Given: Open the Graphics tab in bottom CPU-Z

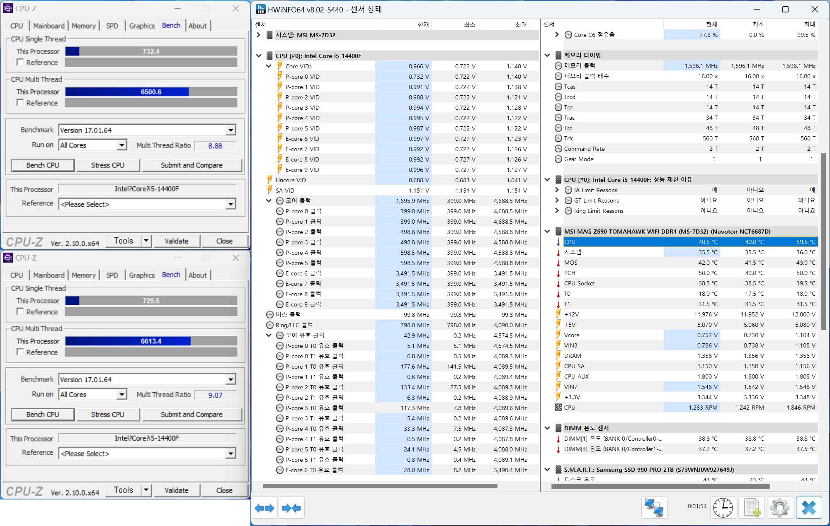Looking at the screenshot, I should click(x=142, y=275).
